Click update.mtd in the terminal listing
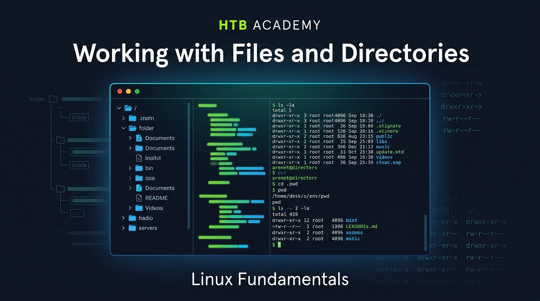540x301 pixels. [390, 152]
